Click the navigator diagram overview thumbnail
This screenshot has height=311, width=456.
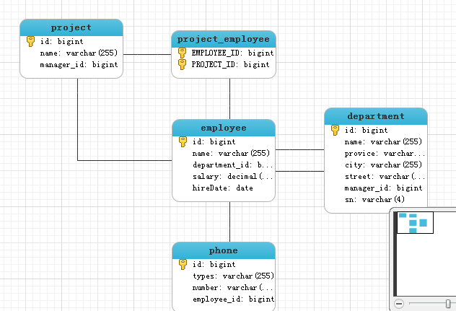click(x=415, y=222)
